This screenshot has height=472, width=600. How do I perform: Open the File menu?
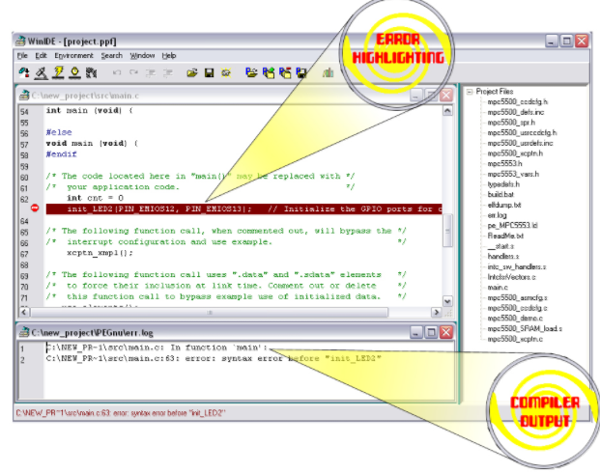click(22, 56)
